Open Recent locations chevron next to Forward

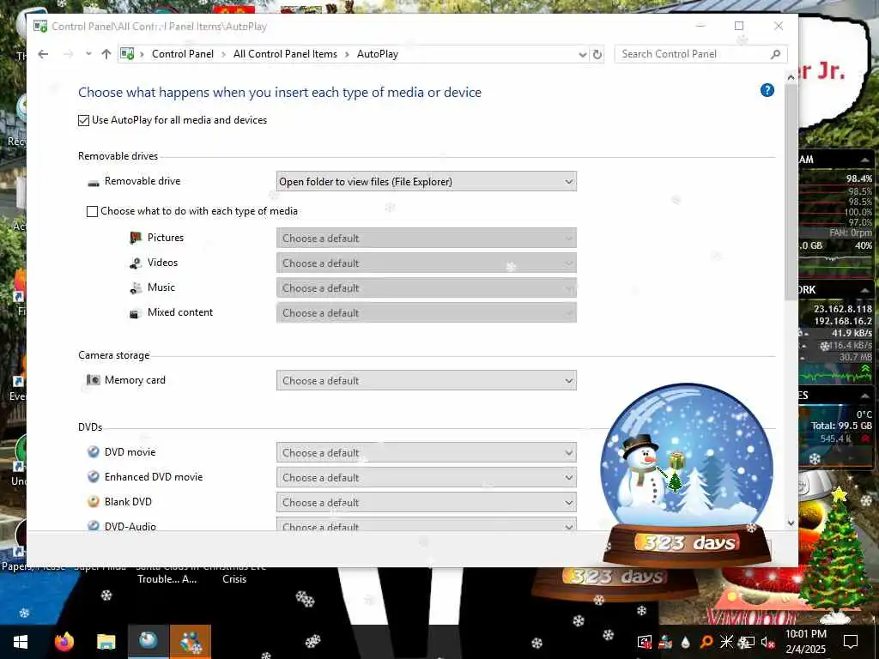[x=88, y=54]
